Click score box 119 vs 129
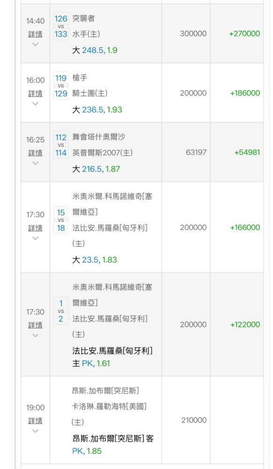Viewport: 273px width, 469px height. pyautogui.click(x=61, y=85)
